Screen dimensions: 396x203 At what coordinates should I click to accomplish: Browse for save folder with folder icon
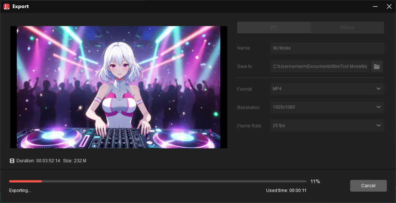click(377, 66)
